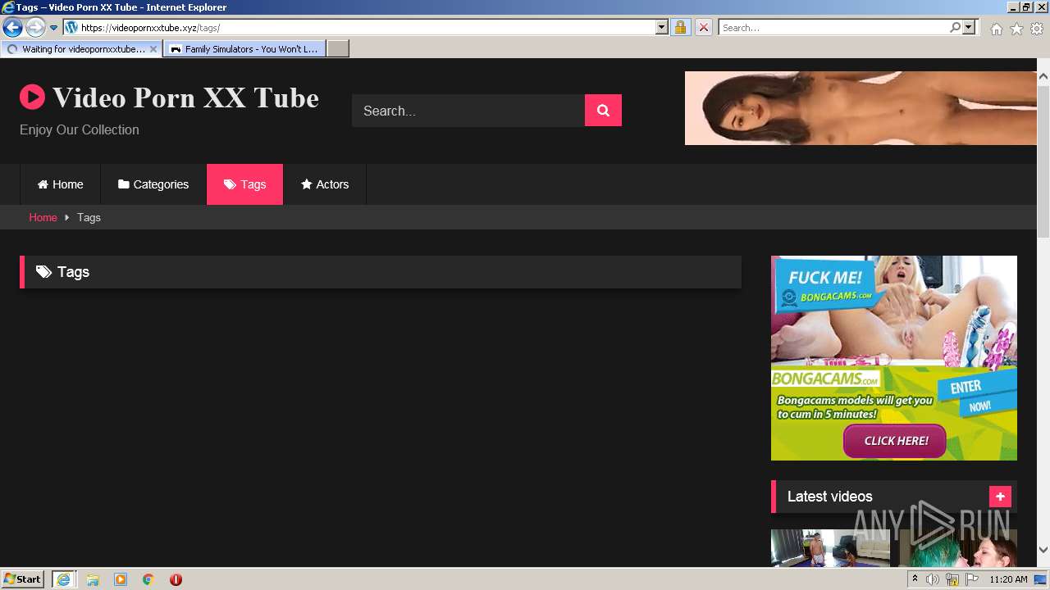Open the file explorer folder taskbar icon
Screen dimensions: 1050x590
[93, 579]
